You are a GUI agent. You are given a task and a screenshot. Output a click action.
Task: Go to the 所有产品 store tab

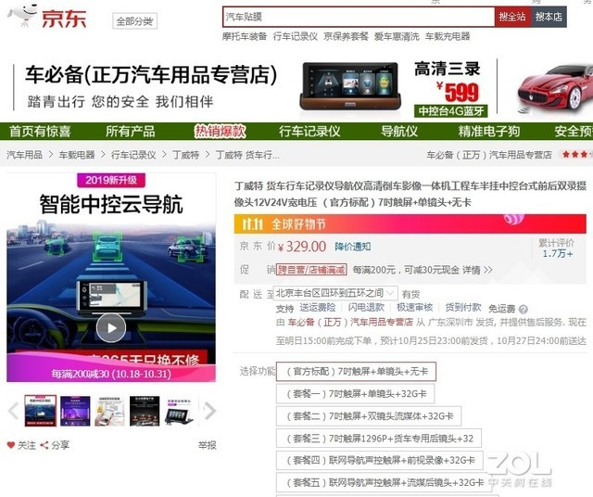[x=131, y=132]
